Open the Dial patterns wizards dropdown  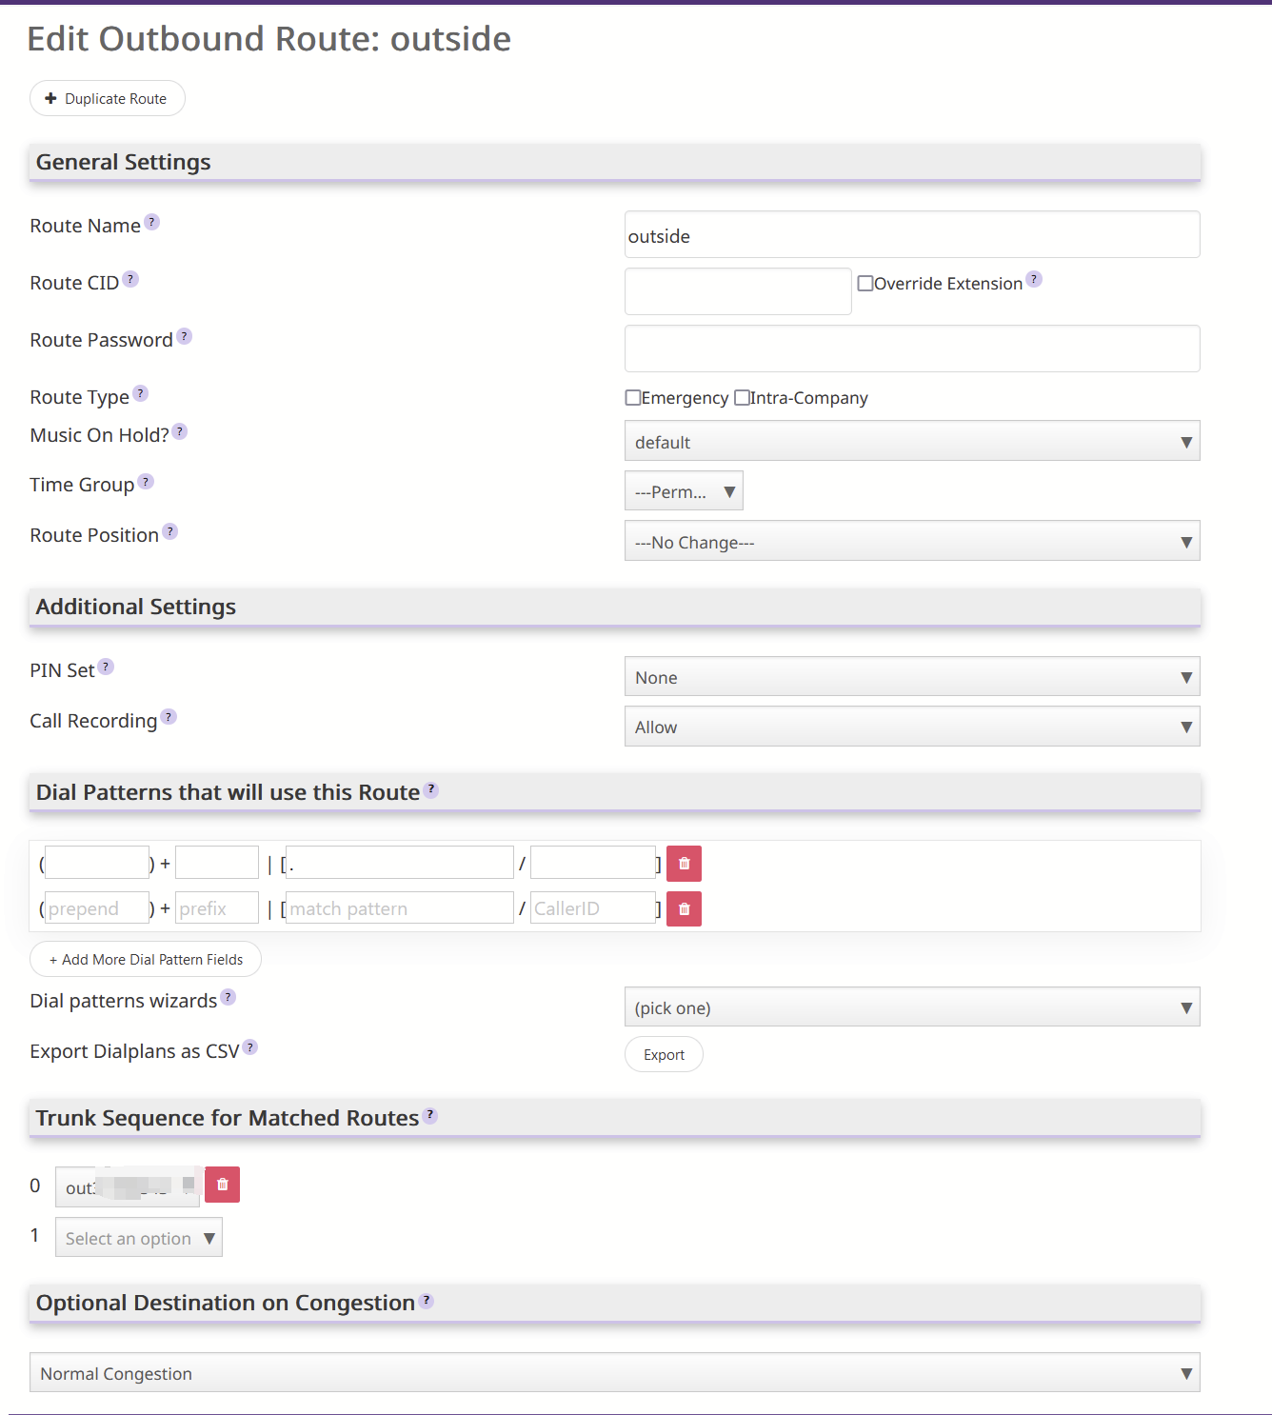[x=912, y=1007]
